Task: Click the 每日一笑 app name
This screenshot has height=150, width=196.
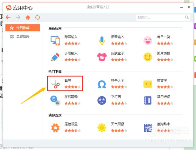Action: click(x=163, y=37)
